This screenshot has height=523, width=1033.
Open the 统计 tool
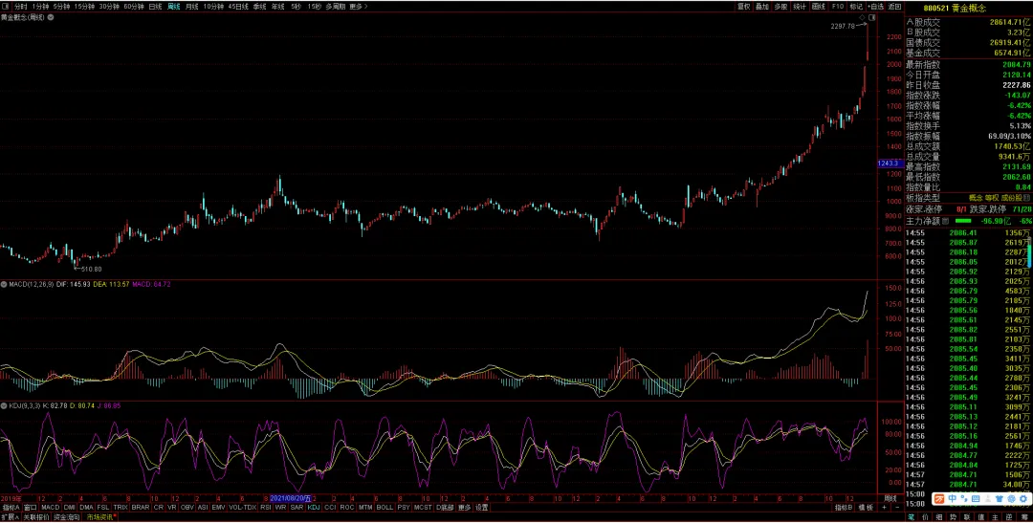(x=800, y=7)
